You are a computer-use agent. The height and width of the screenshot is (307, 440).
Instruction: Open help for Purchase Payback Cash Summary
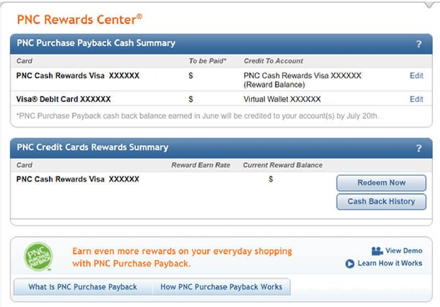(419, 44)
